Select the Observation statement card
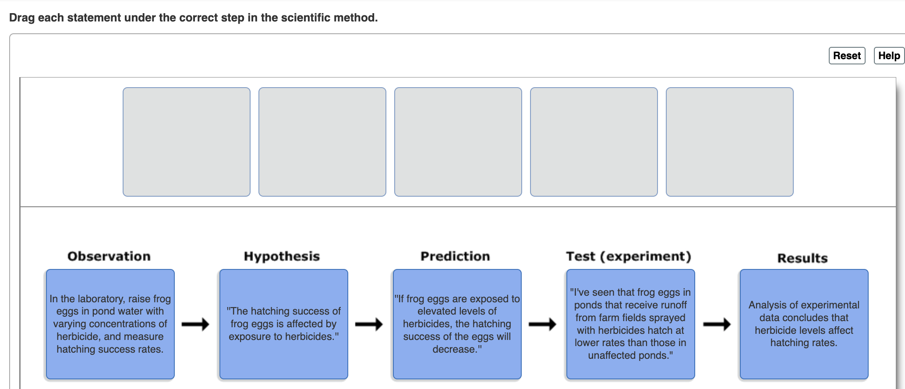This screenshot has width=905, height=389. tap(110, 323)
